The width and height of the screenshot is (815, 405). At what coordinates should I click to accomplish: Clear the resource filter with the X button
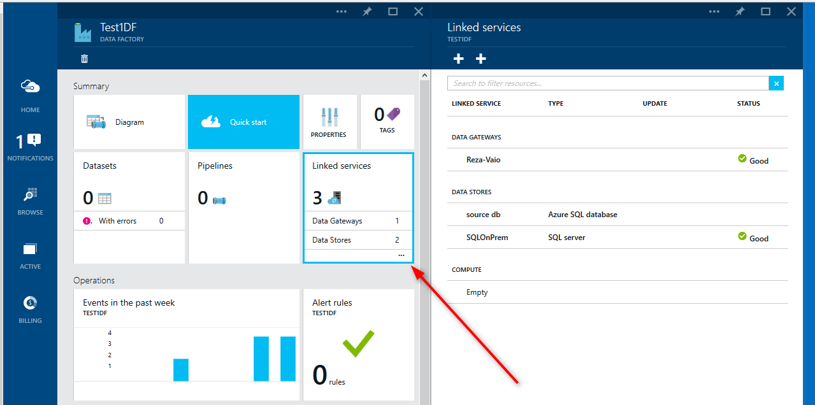[776, 83]
